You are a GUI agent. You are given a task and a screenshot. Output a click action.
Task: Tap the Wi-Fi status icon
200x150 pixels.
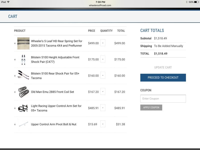point(8,2)
